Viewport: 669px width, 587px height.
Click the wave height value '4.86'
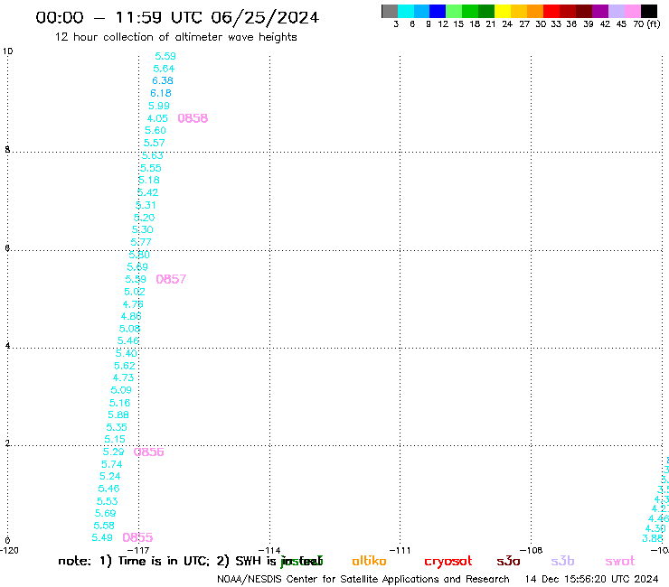pyautogui.click(x=131, y=316)
